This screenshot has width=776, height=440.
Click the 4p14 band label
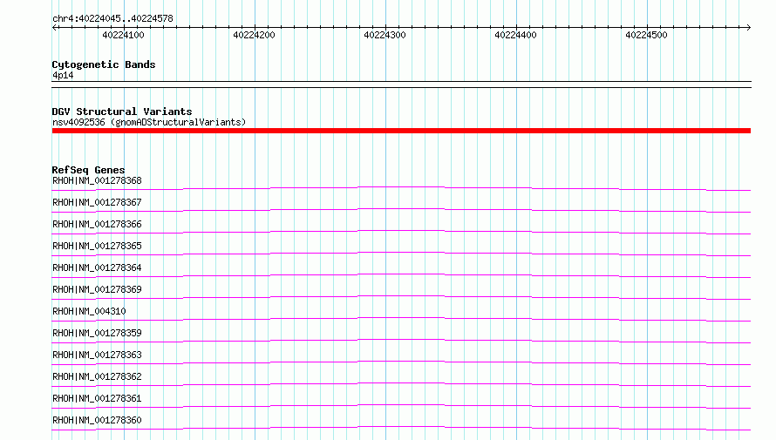click(x=63, y=75)
